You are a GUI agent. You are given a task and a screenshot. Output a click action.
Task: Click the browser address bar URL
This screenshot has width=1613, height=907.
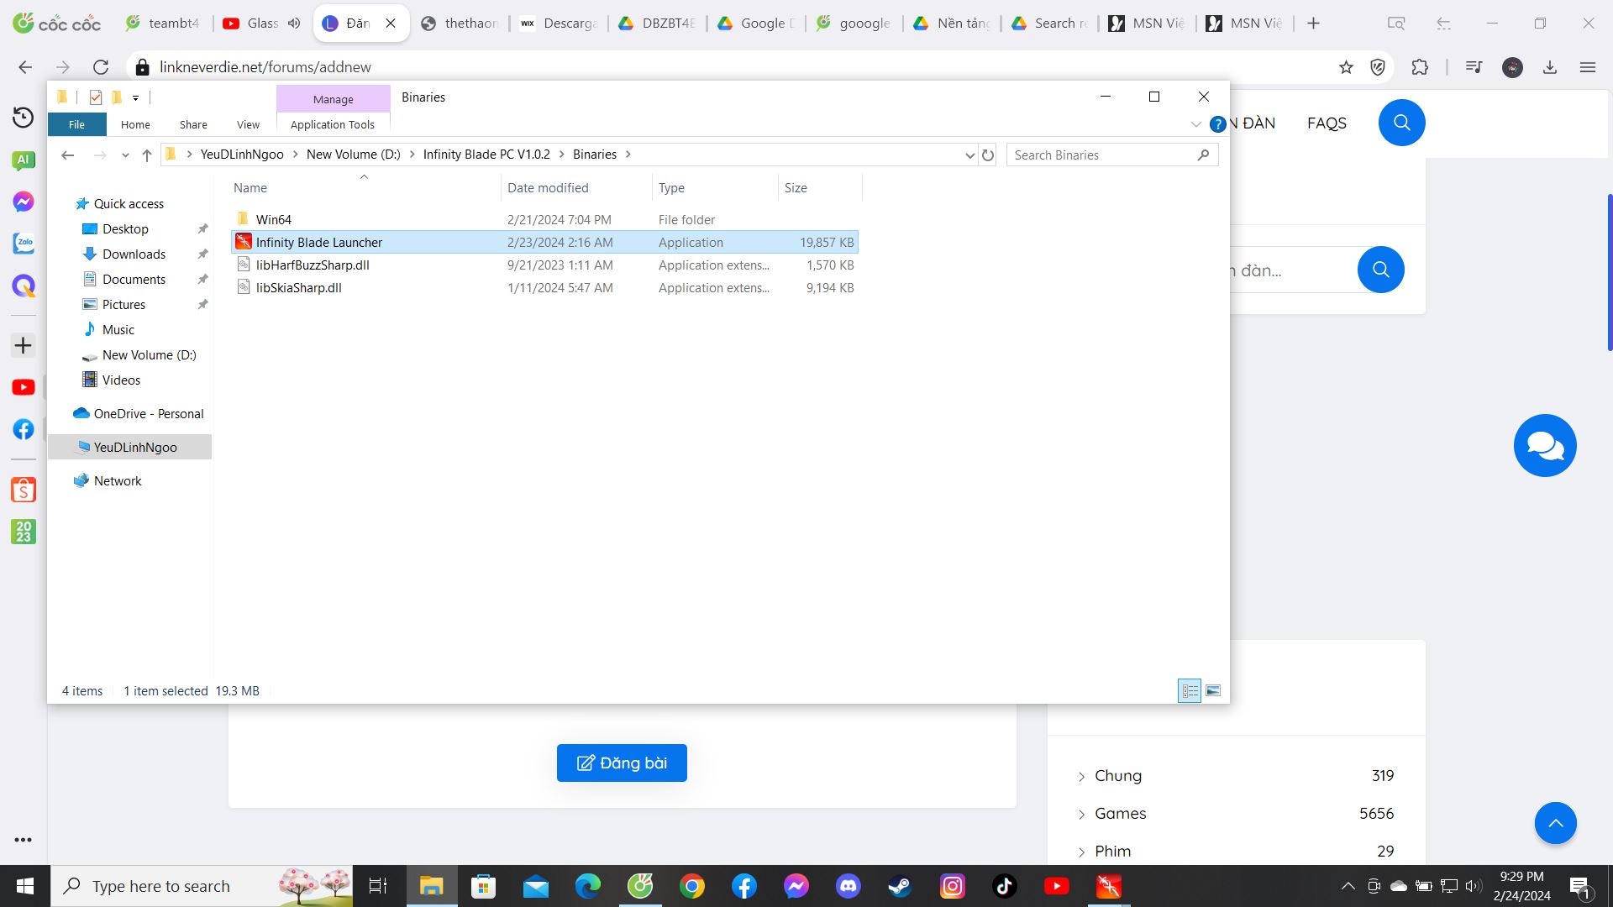click(x=265, y=67)
